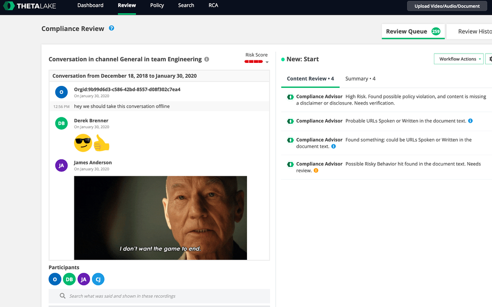Select participant DB in Participants list
492x307 pixels.
(x=69, y=279)
